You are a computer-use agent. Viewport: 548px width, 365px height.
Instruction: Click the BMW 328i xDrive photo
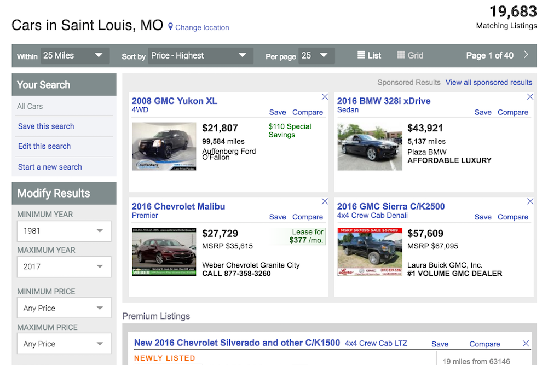[370, 147]
